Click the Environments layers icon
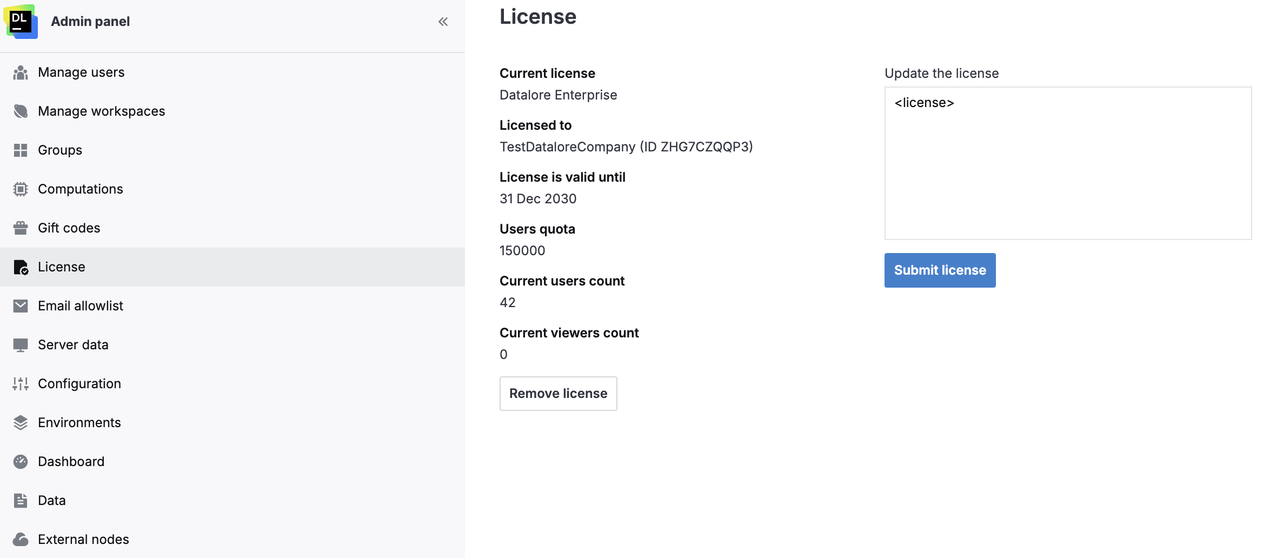The height and width of the screenshot is (558, 1263). click(x=21, y=422)
